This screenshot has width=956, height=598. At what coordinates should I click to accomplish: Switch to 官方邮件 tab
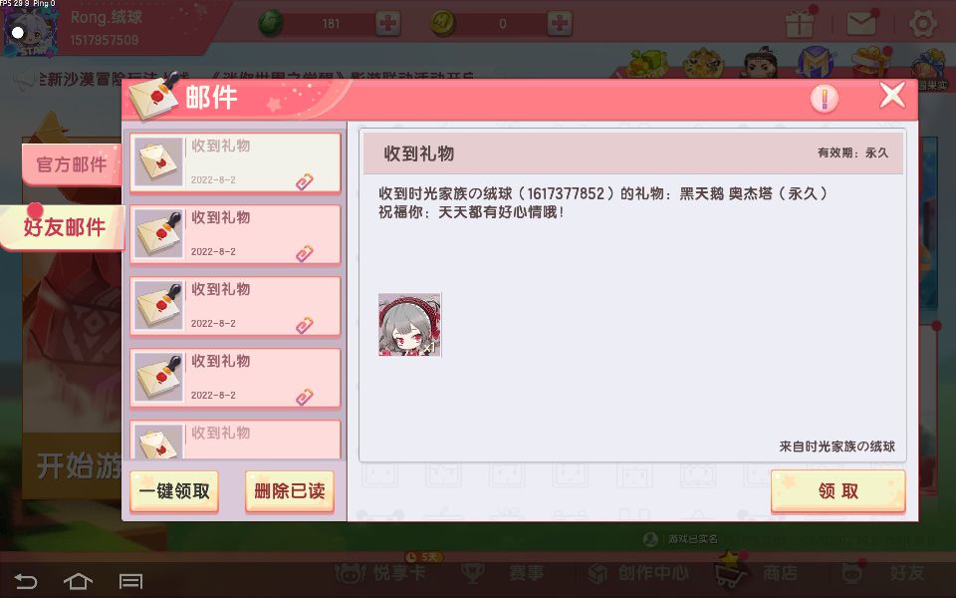click(72, 164)
